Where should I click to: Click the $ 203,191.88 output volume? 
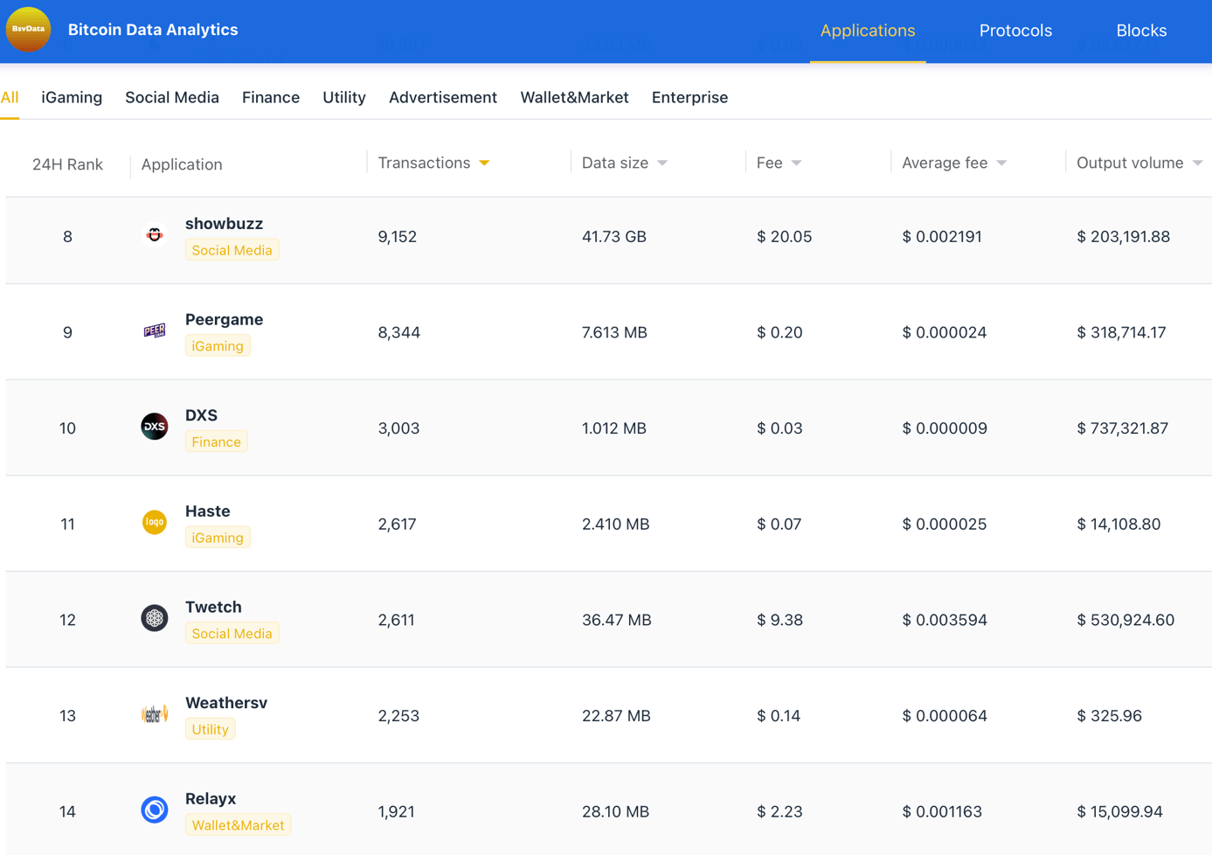(1123, 237)
